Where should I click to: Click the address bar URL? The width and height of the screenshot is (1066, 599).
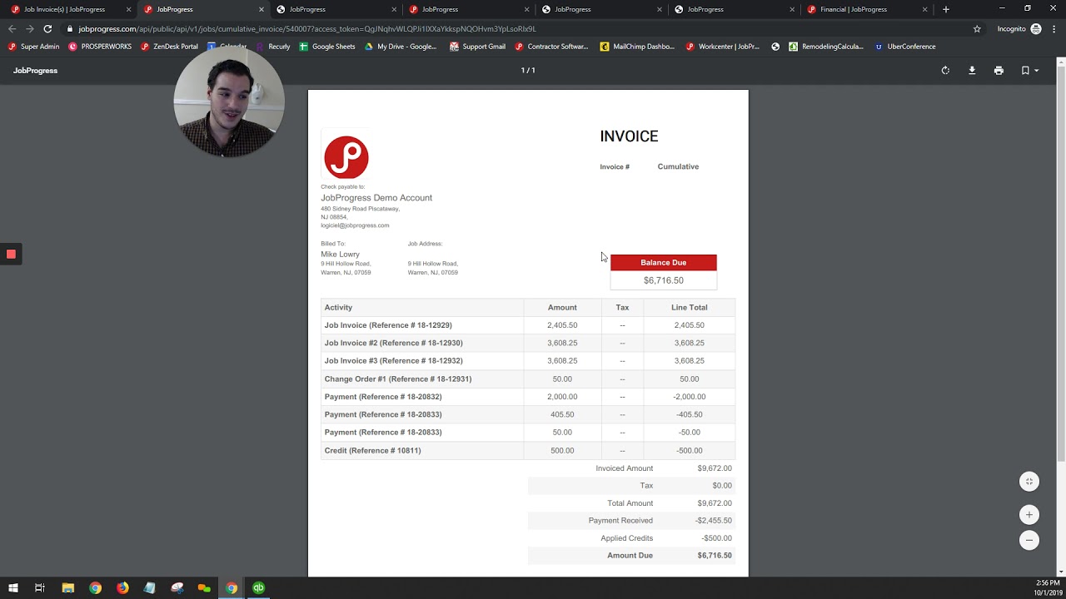pyautogui.click(x=307, y=28)
